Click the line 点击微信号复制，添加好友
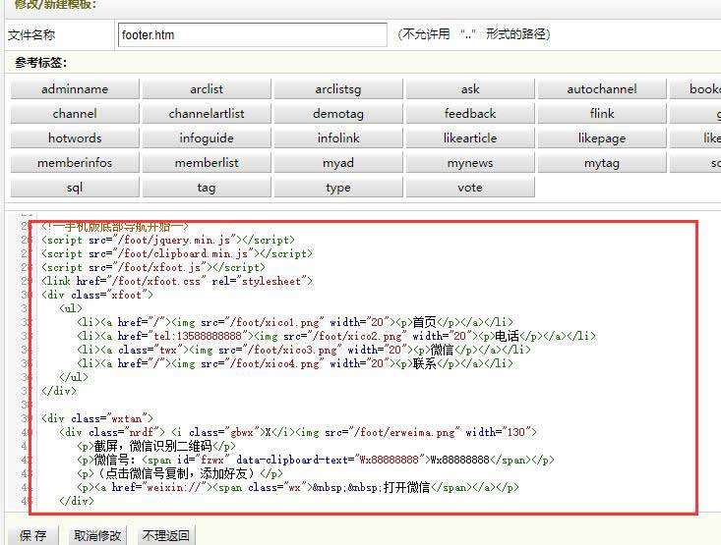Viewport: 721px width, 545px height. click(180, 473)
